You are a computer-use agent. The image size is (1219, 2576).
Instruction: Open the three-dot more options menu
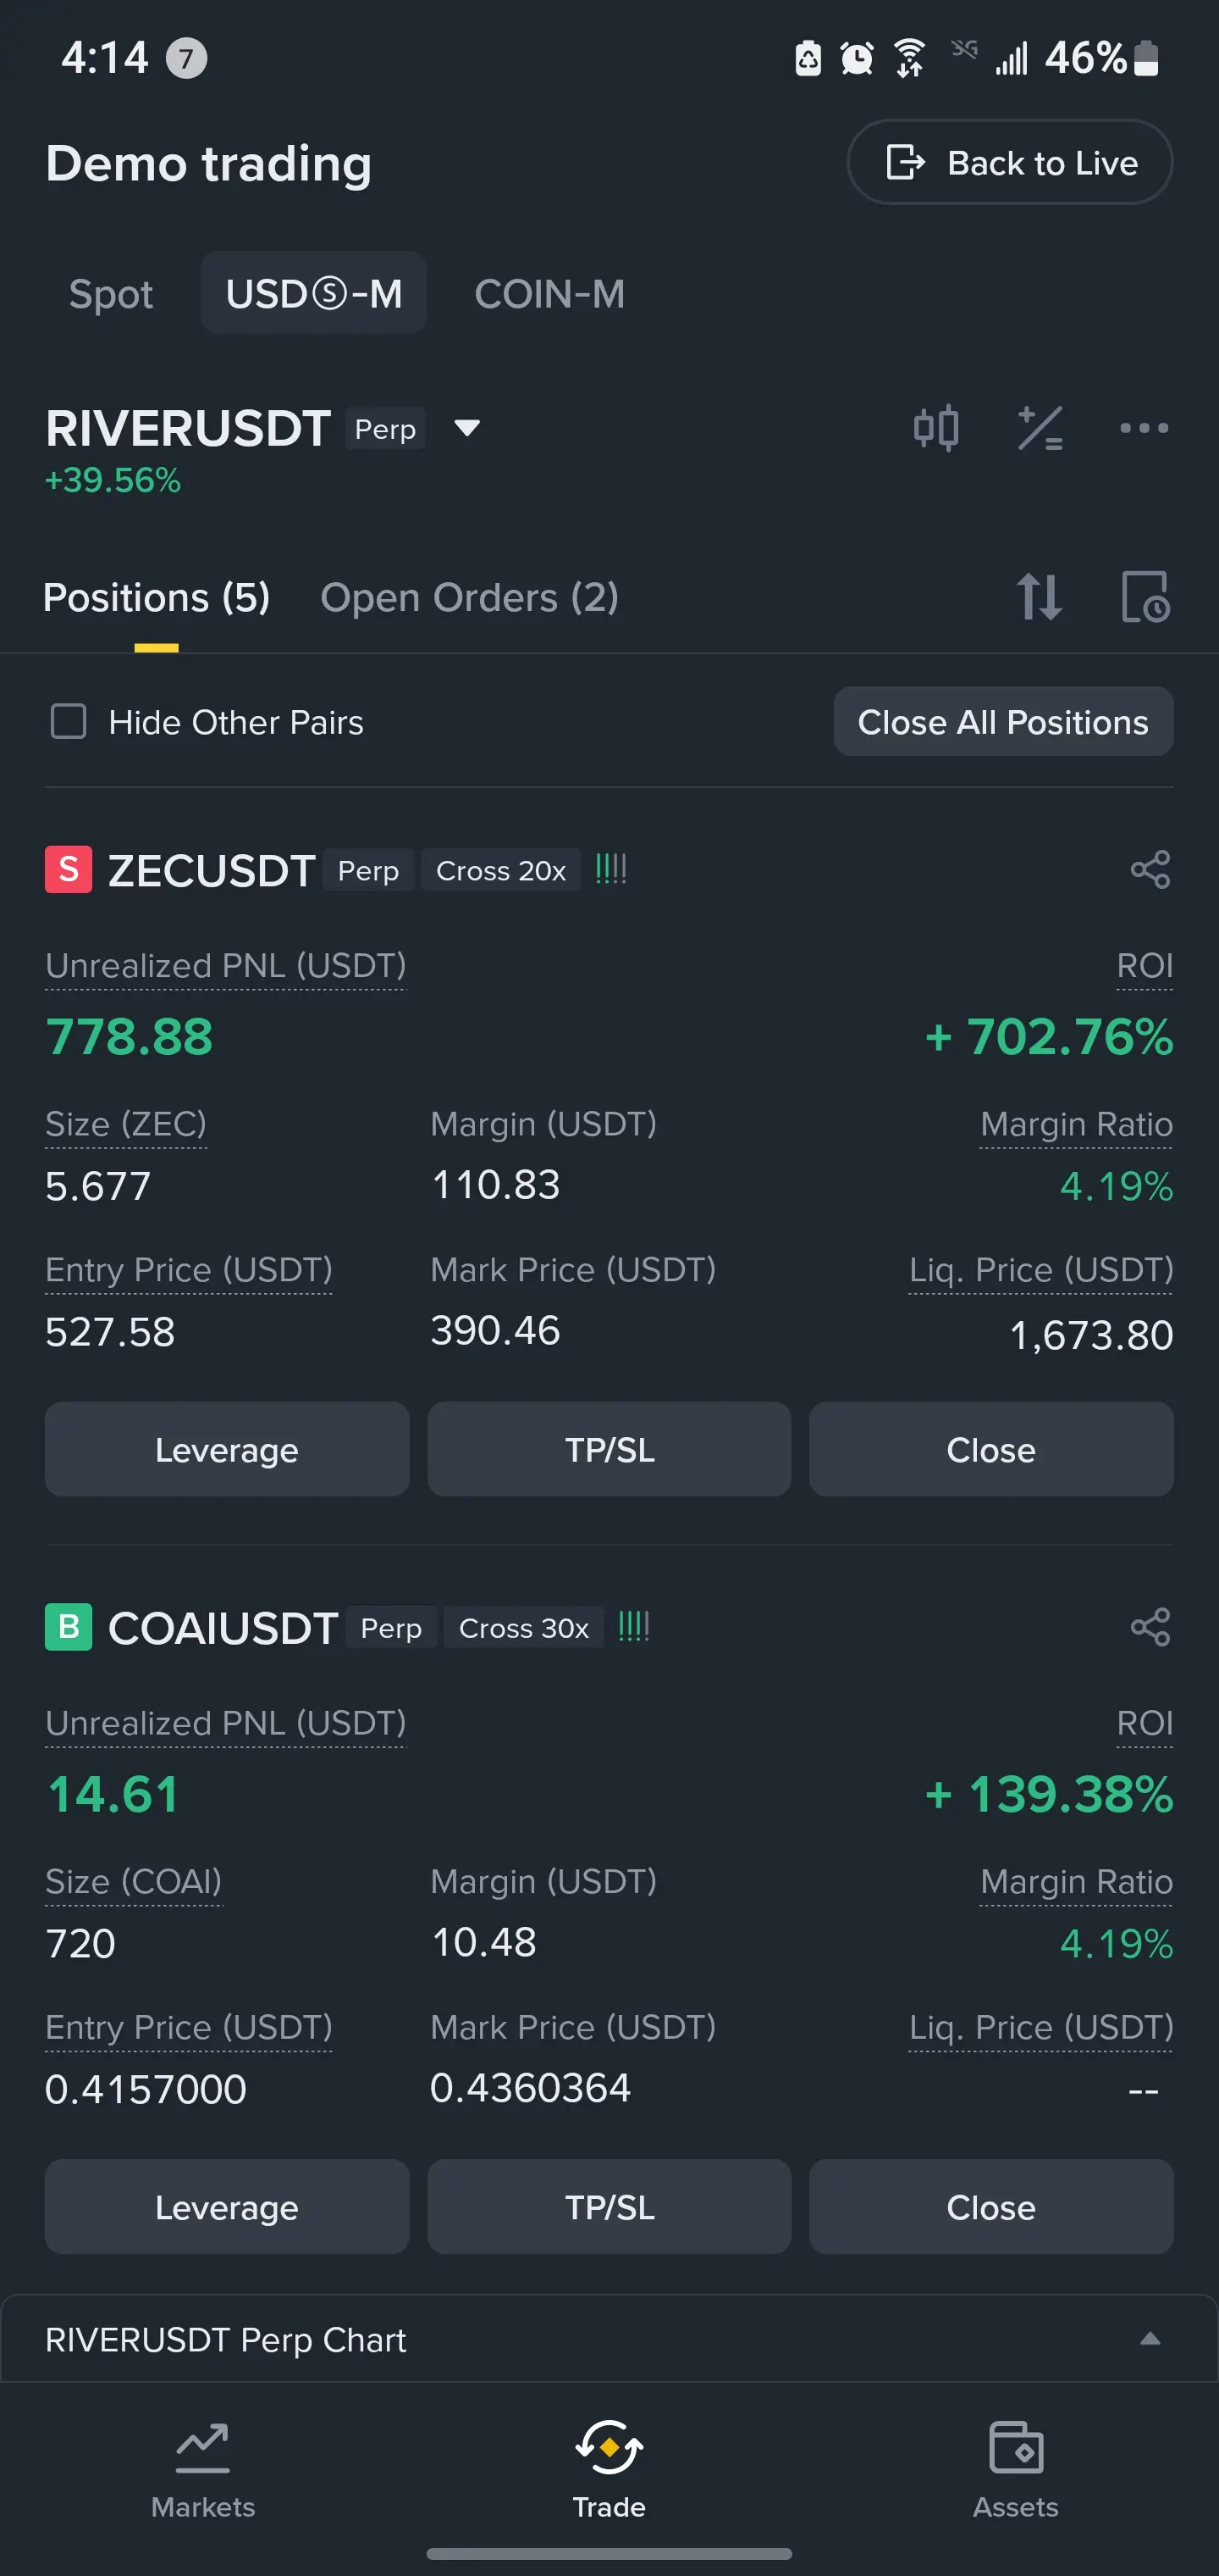coord(1143,428)
